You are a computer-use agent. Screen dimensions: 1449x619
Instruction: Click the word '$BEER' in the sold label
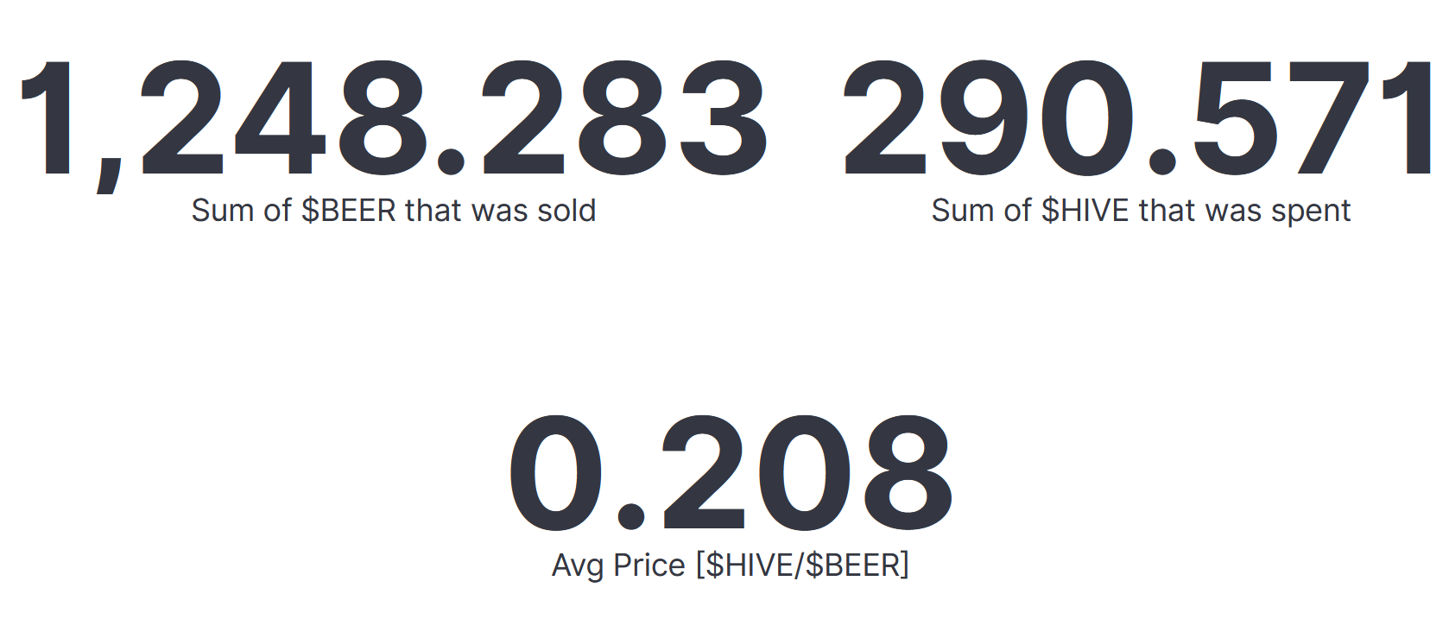[348, 211]
